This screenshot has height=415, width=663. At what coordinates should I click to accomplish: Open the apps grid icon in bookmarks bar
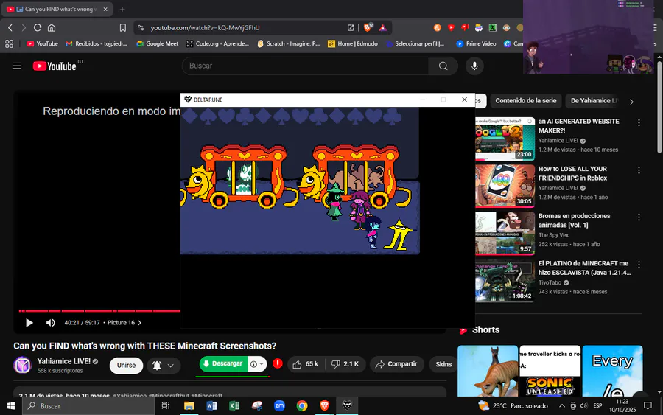coord(10,43)
